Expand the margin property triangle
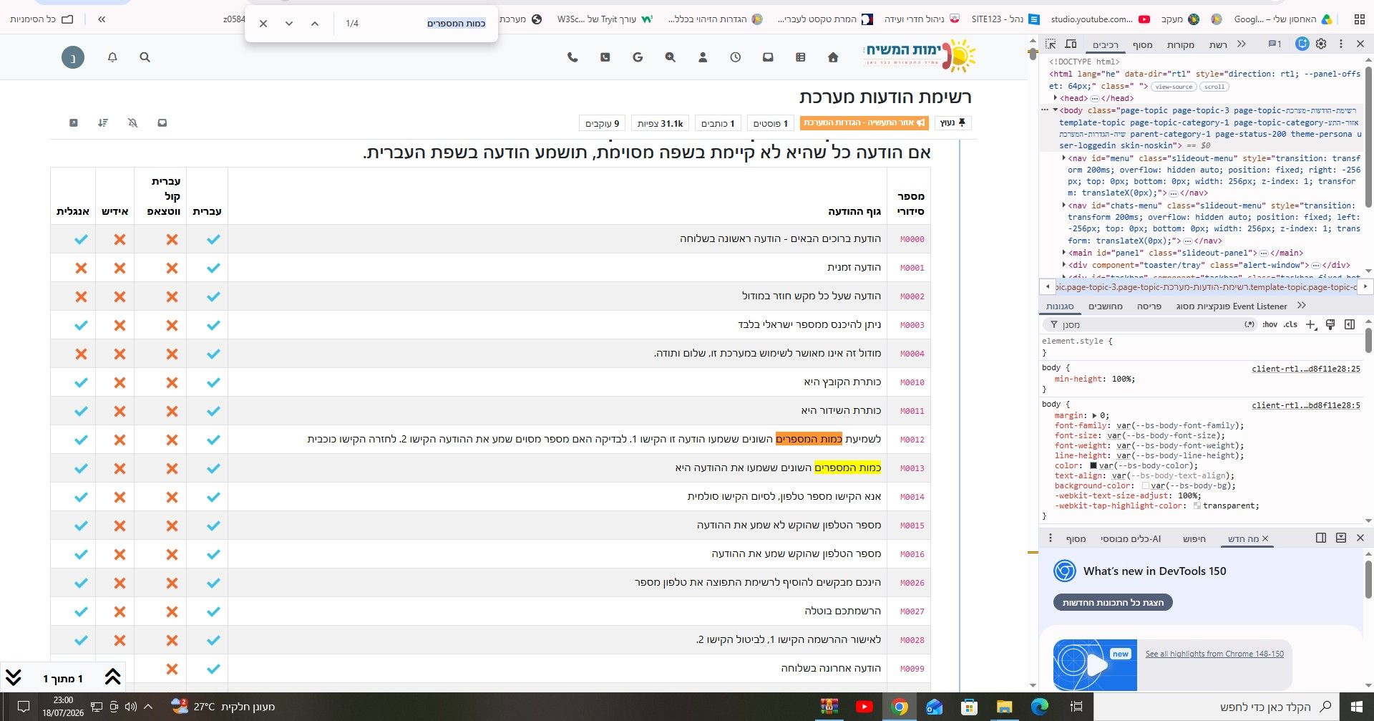 pos(1094,415)
